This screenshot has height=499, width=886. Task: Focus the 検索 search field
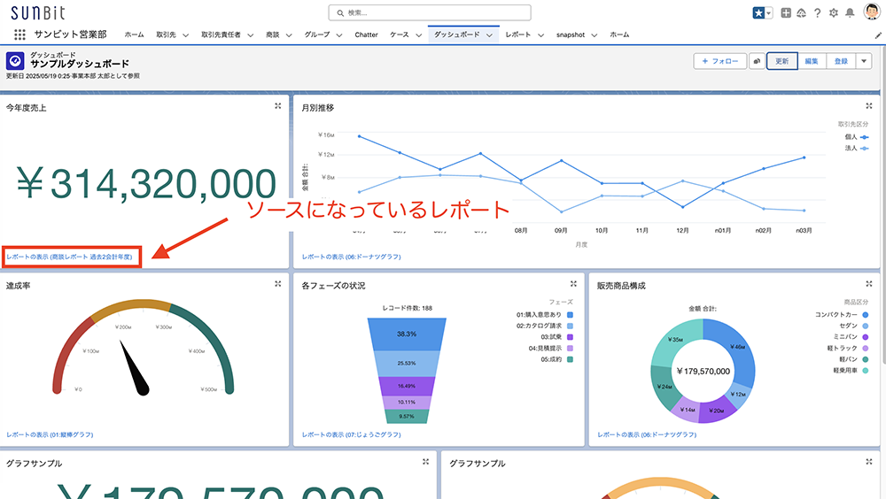[430, 12]
